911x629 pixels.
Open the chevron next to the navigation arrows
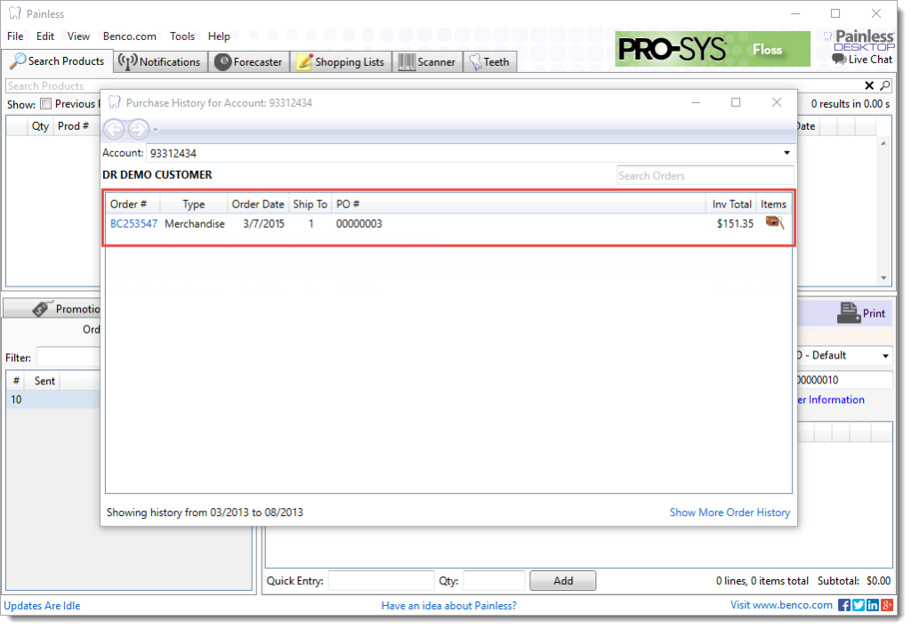(155, 131)
